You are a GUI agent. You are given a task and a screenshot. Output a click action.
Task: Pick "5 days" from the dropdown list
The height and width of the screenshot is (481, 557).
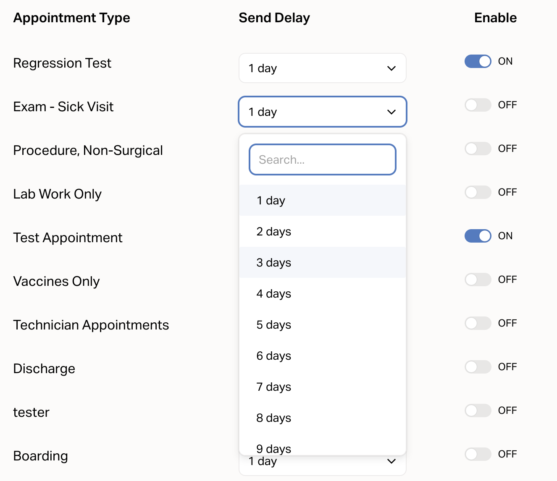point(322,325)
